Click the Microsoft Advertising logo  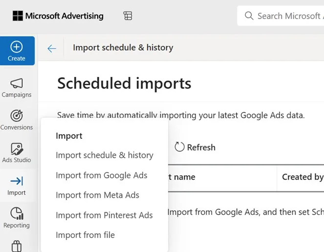pyautogui.click(x=58, y=16)
